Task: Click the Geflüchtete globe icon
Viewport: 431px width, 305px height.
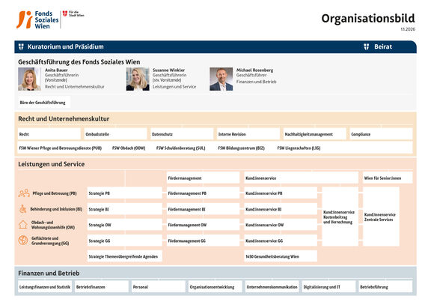Action: [x=23, y=241]
